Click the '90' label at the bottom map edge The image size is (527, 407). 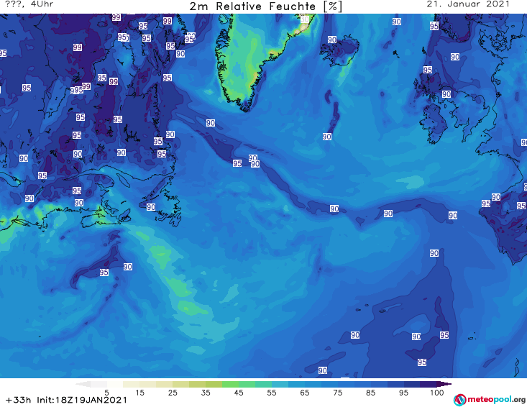click(323, 370)
